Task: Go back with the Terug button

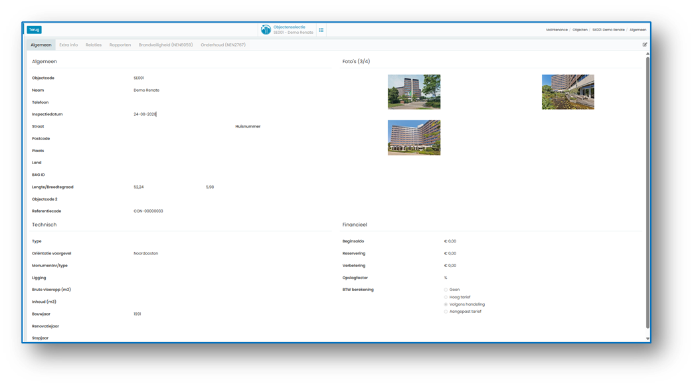Action: click(34, 30)
